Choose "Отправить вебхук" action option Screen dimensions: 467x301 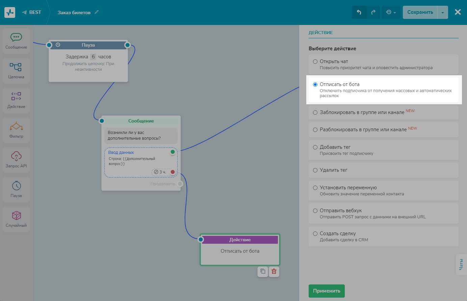(315, 211)
